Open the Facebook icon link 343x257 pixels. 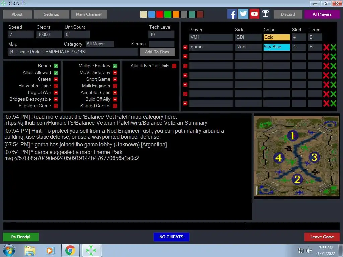point(232,14)
